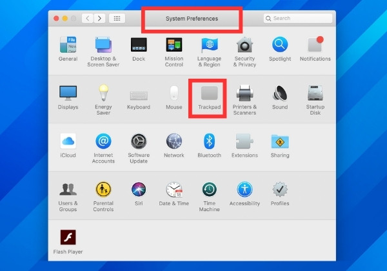
Task: Open the Profiles pane
Action: (x=280, y=194)
